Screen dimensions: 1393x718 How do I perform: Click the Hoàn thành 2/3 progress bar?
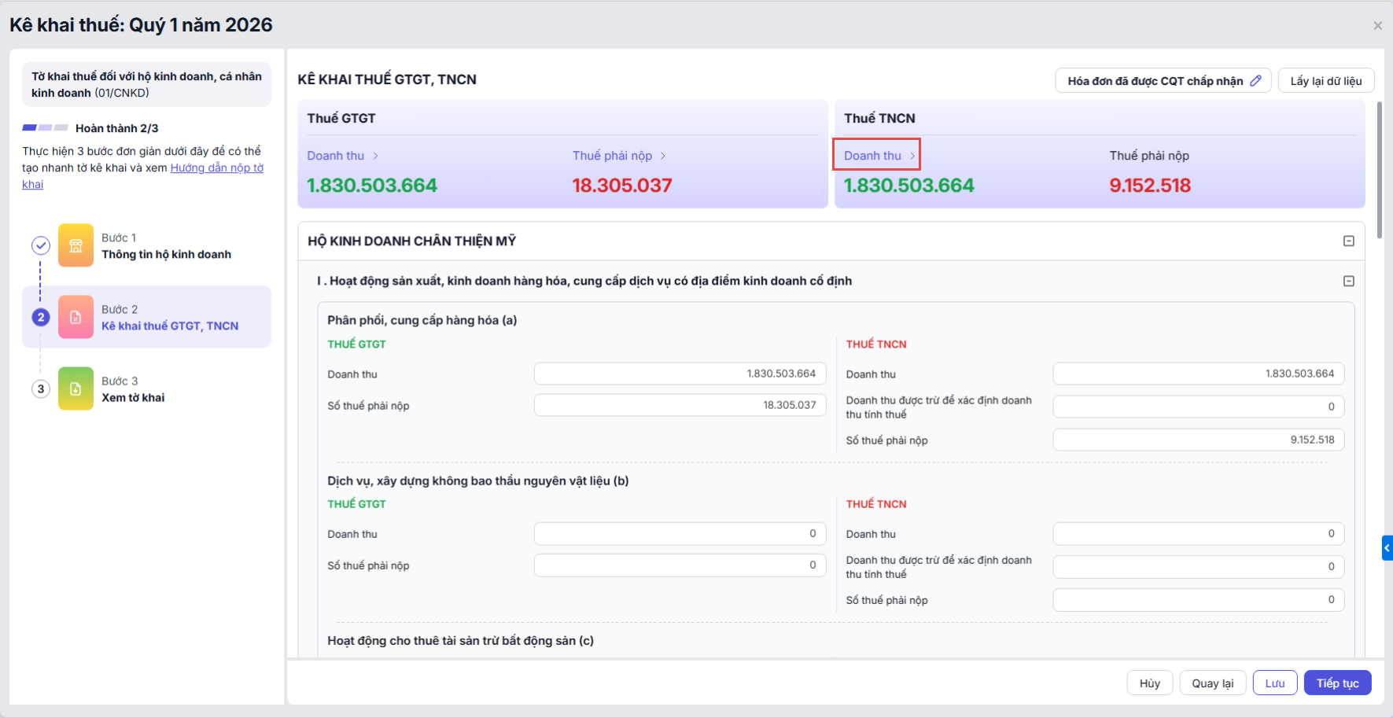point(45,127)
